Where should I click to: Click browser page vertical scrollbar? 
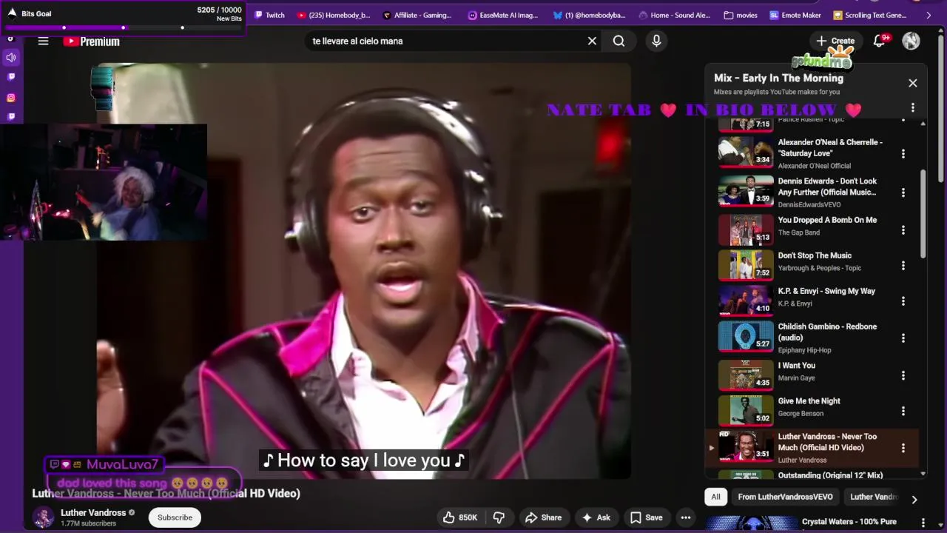click(x=942, y=107)
